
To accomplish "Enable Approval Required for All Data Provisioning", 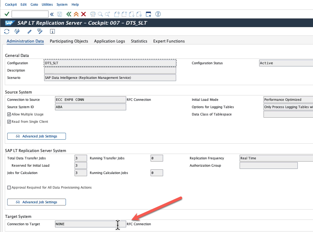I will [x=9, y=188].
